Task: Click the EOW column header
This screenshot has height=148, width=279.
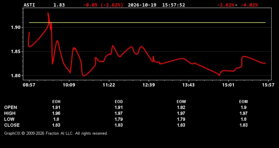Action: point(181,102)
